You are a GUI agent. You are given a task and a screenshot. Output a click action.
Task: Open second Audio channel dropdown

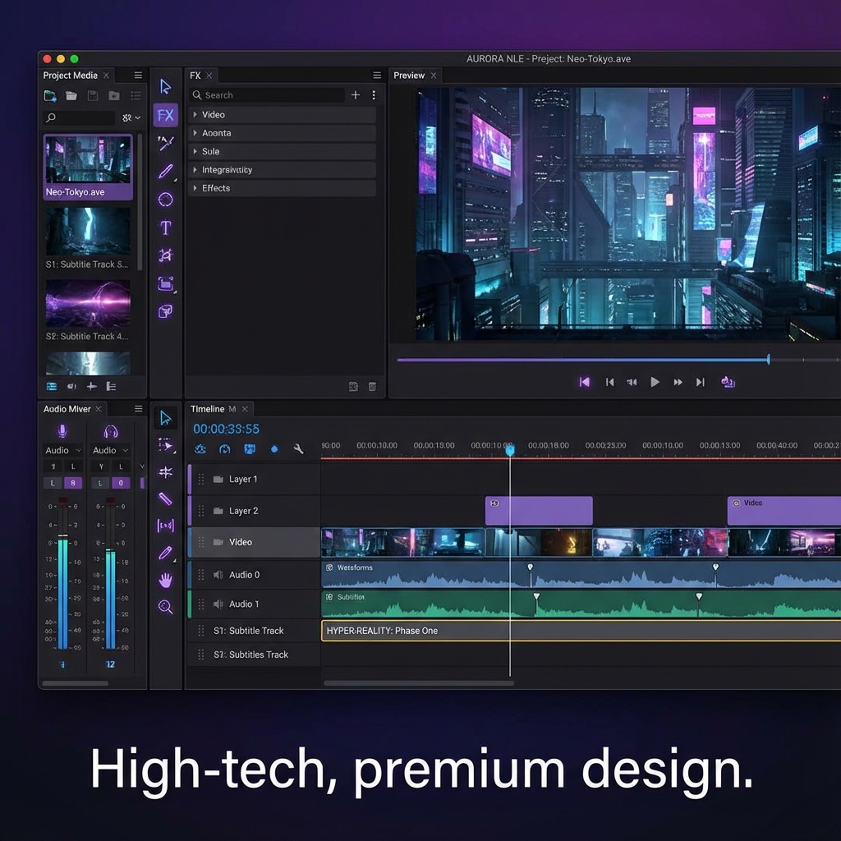(x=111, y=450)
